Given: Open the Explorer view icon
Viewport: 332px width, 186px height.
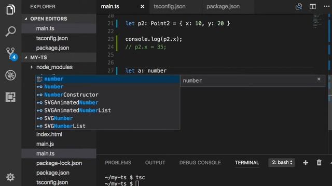Looking at the screenshot, I should 10,9.
